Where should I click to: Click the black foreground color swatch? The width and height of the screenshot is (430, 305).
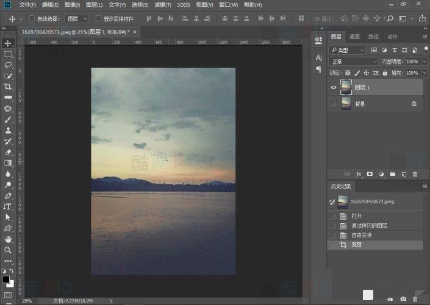click(x=5, y=279)
